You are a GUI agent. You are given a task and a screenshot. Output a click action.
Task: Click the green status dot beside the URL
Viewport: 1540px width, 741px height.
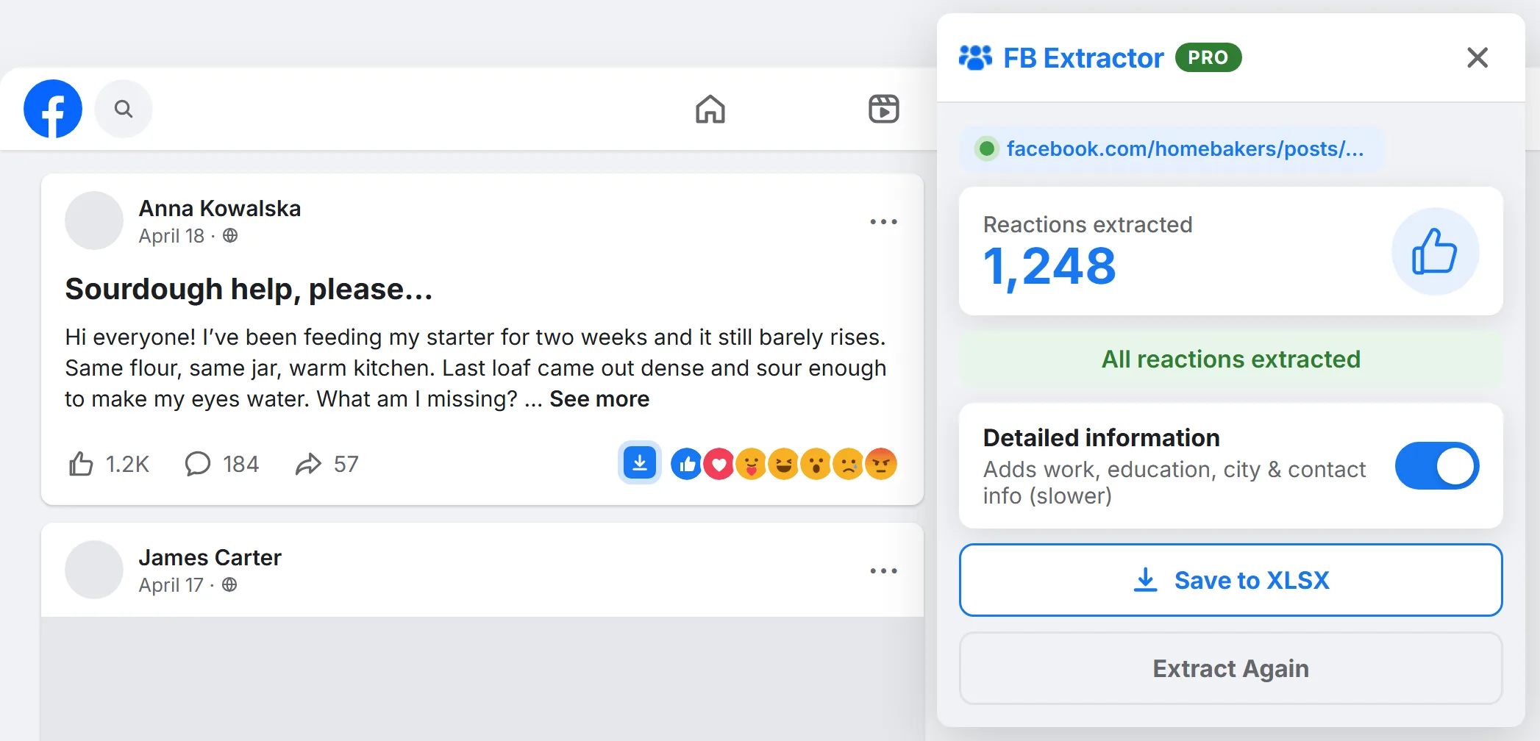point(987,149)
